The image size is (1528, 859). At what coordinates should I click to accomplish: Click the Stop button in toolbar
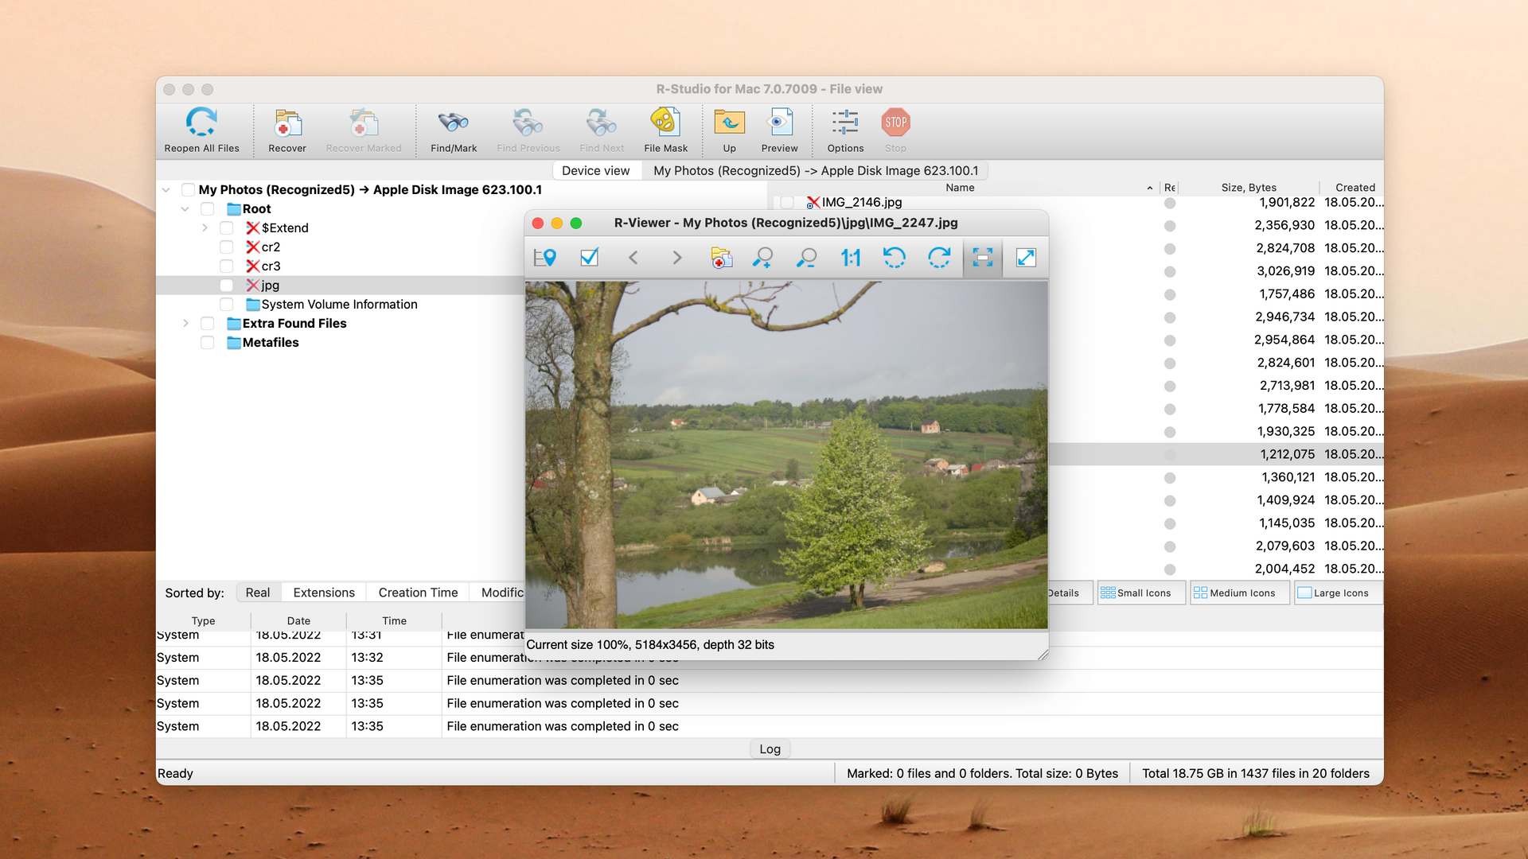(x=895, y=122)
